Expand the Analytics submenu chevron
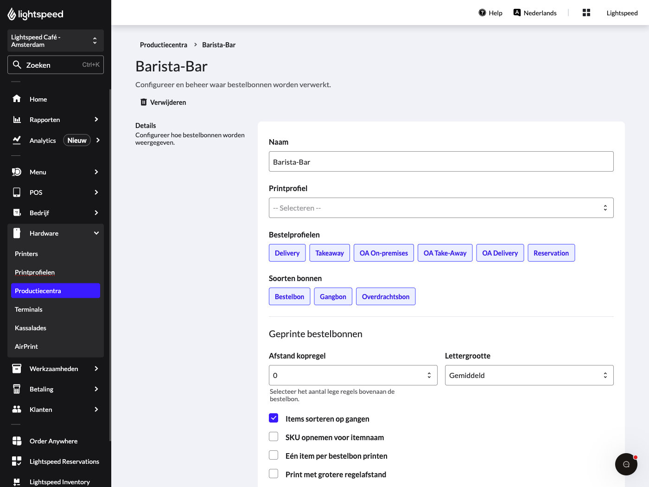Screen dimensions: 649x487 point(98,140)
